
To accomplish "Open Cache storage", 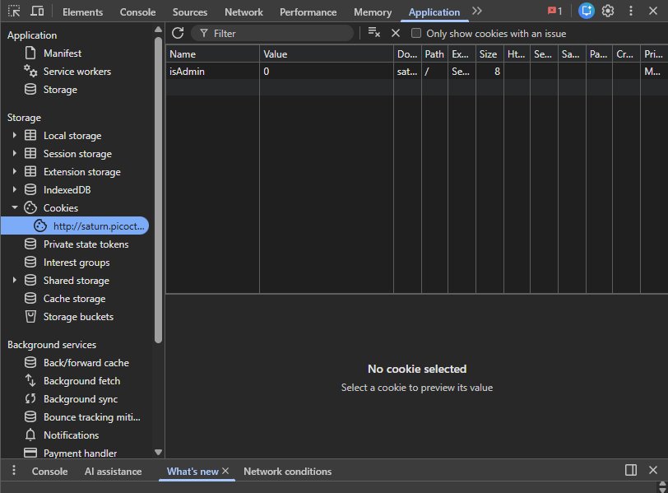I will tap(74, 299).
